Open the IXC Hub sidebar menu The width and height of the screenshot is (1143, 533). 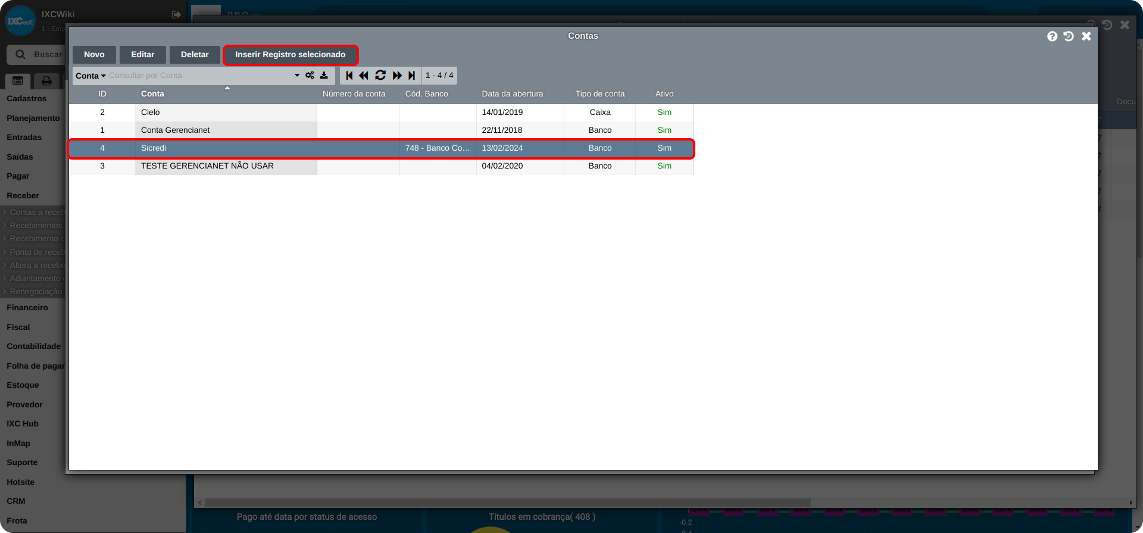coord(23,424)
